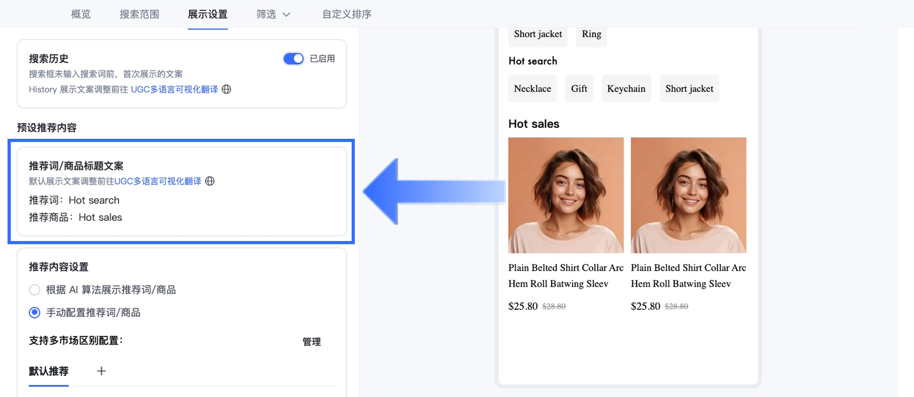Click the 推荐商品: Hot sales line
Viewport: 914px width, 397px height.
76,217
